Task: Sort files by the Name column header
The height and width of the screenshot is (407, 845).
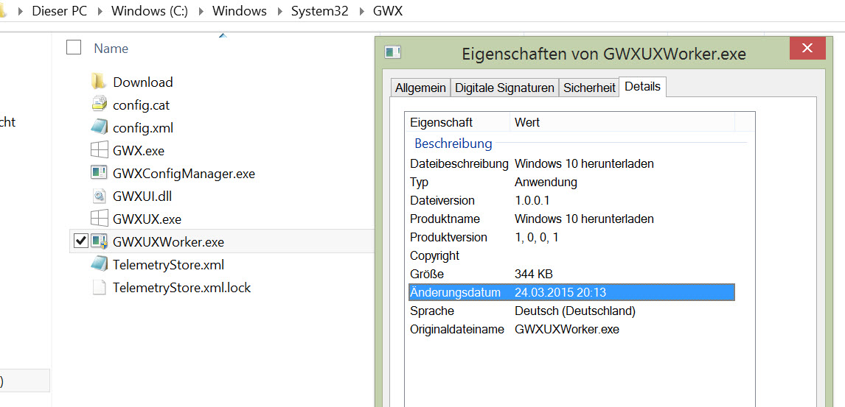Action: click(111, 49)
